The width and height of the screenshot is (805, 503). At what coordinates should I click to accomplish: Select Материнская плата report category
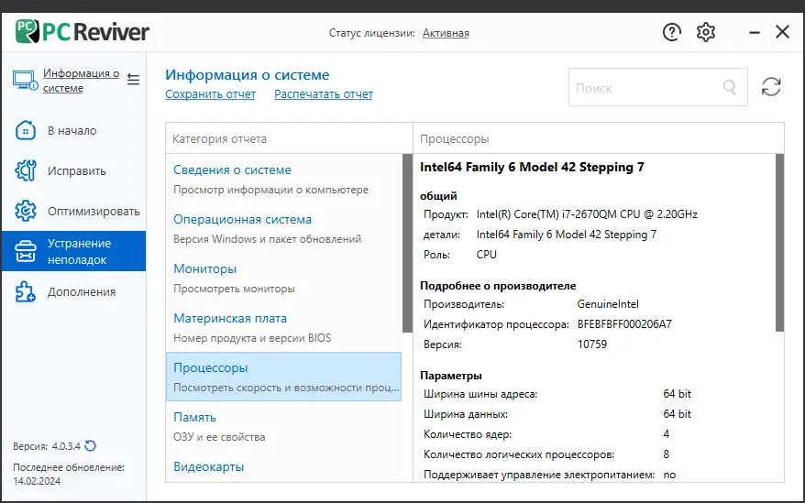point(230,319)
